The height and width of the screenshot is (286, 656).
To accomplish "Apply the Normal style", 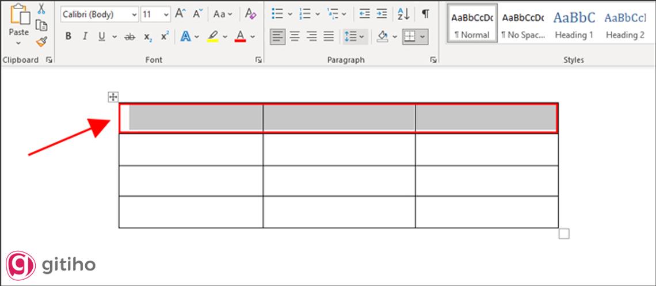I will [472, 24].
